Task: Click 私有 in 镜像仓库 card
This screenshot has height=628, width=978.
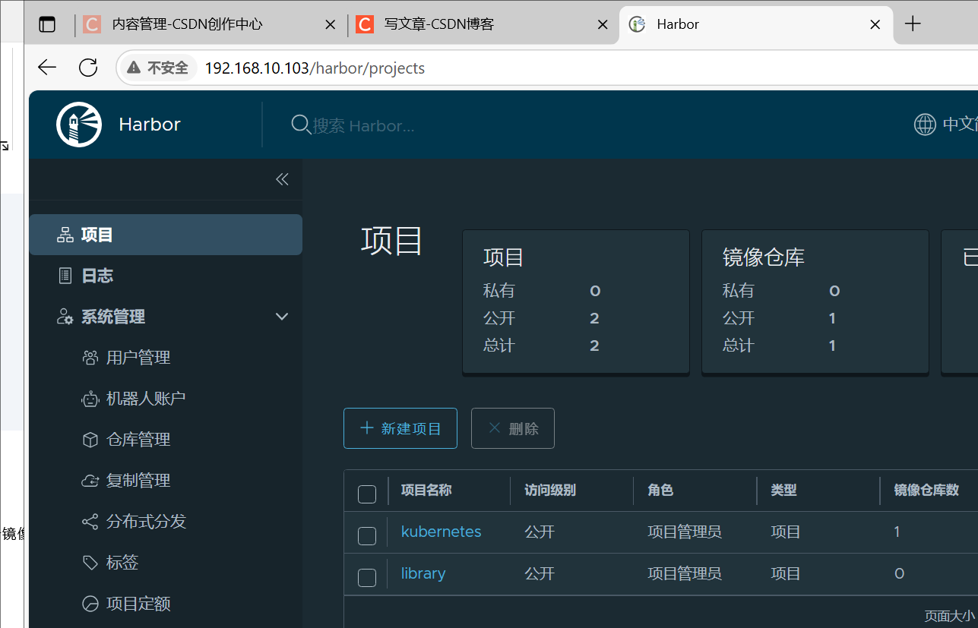Action: 739,291
